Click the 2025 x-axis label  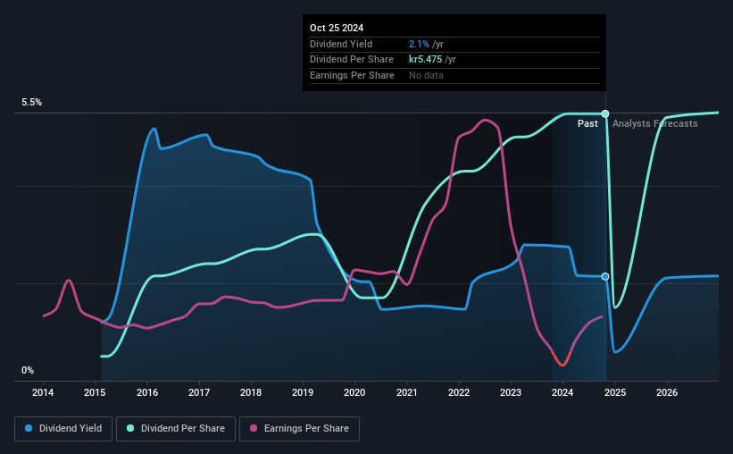(615, 392)
